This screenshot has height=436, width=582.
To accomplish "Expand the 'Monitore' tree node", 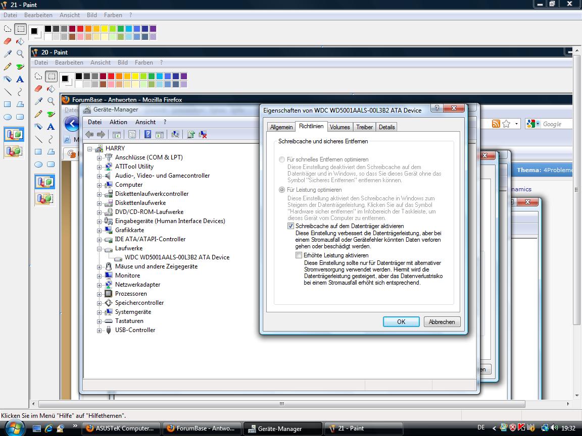I will 99,276.
